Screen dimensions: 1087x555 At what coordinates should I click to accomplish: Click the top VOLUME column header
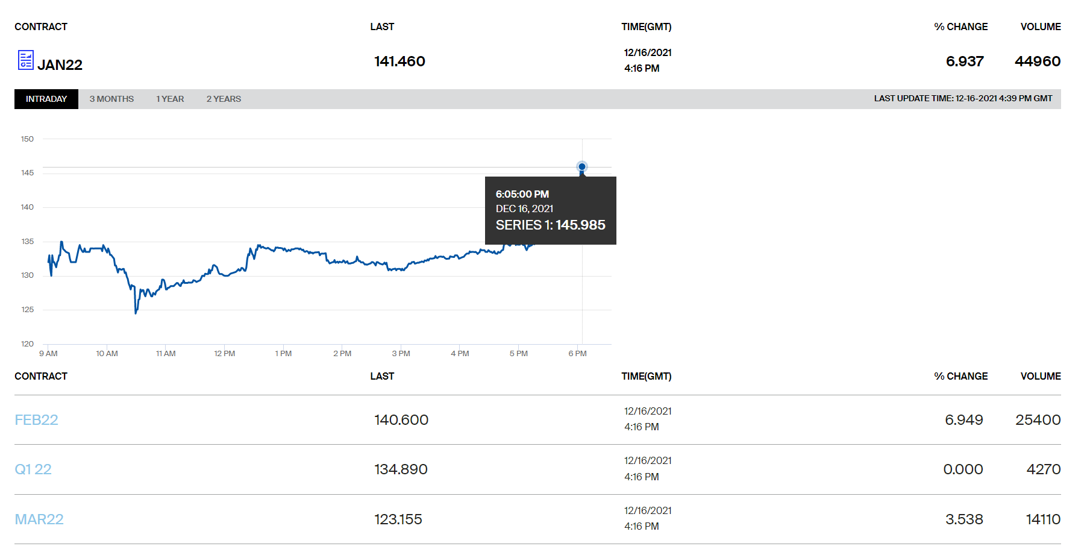point(1040,27)
